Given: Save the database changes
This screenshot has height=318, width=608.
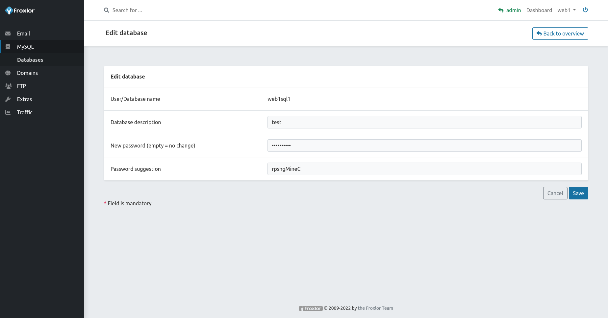Looking at the screenshot, I should pyautogui.click(x=578, y=193).
